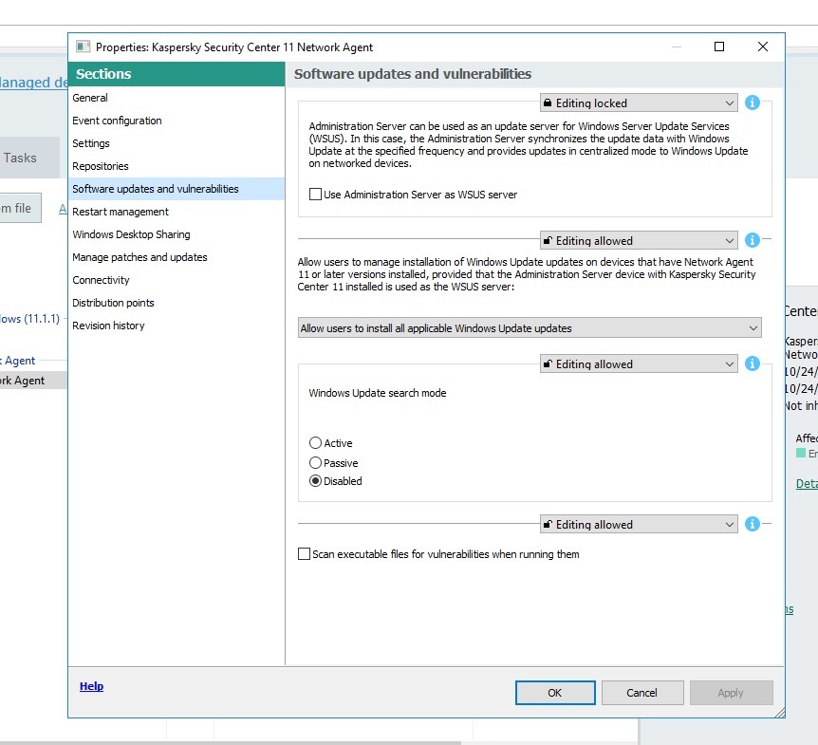Screen dimensions: 818x745
Task: Click the resize grip of the dialog
Action: click(779, 713)
